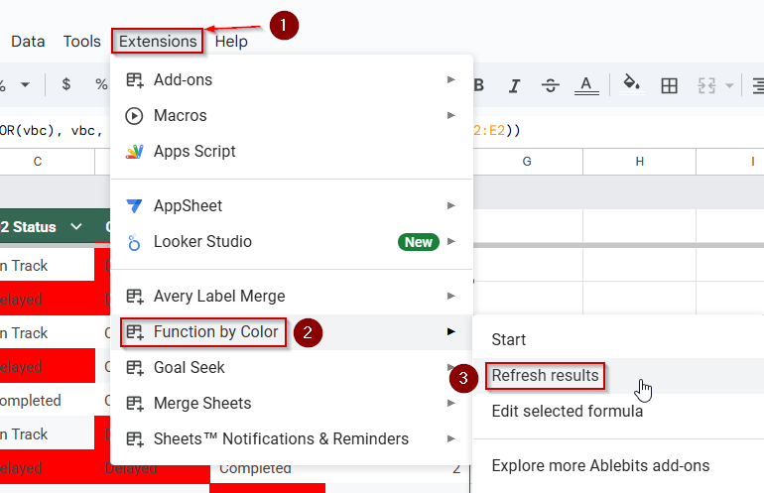Open the Merge Sheets entry
764x493 pixels.
pos(292,404)
